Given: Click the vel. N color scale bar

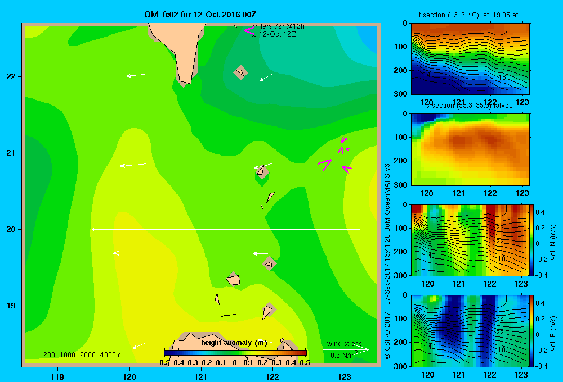Looking at the screenshot, I should click(x=532, y=240).
